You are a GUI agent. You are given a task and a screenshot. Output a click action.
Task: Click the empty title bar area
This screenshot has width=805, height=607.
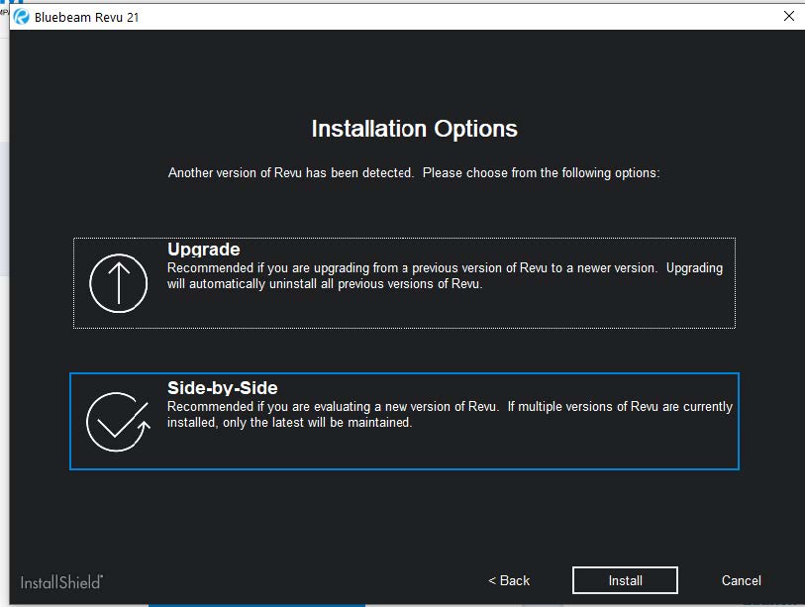(x=446, y=17)
